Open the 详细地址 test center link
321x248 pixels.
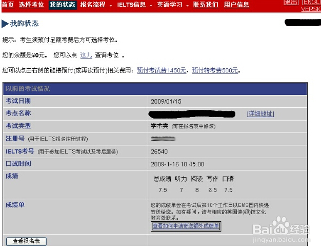click(x=260, y=113)
